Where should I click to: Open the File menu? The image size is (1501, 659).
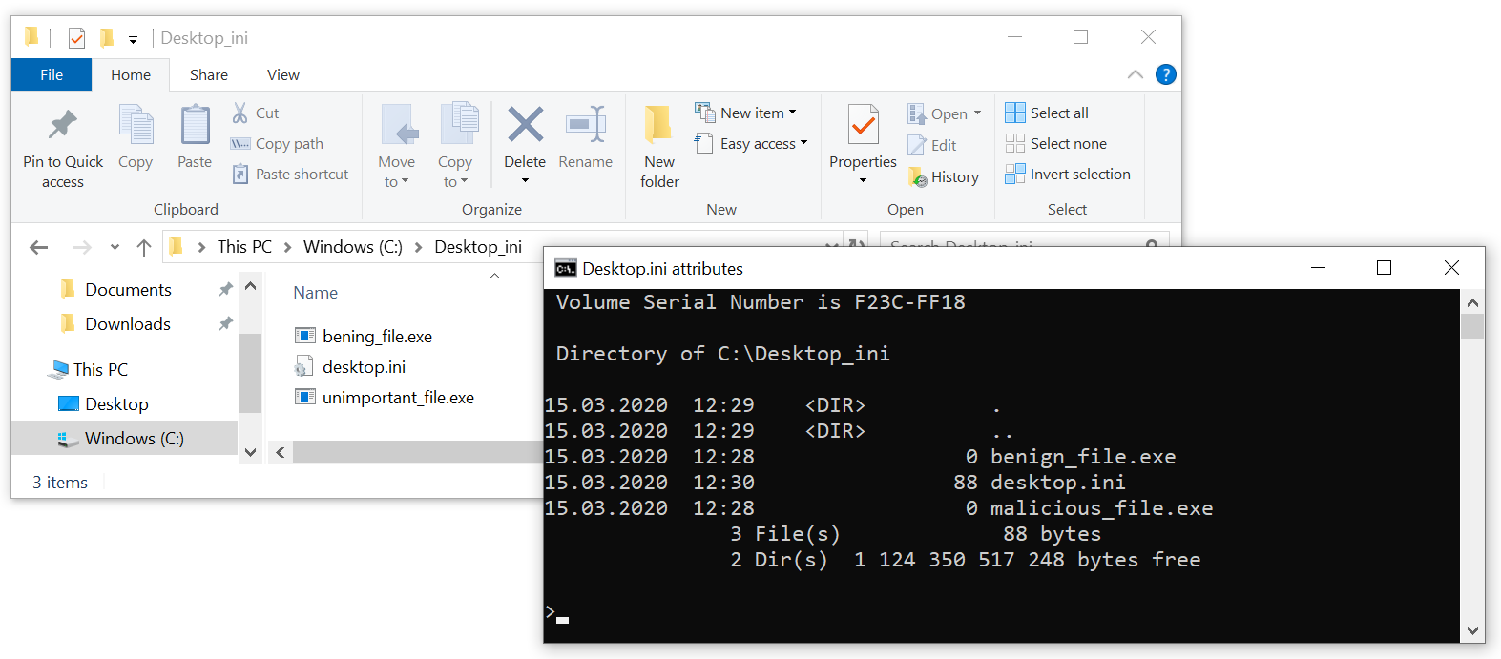tap(52, 75)
